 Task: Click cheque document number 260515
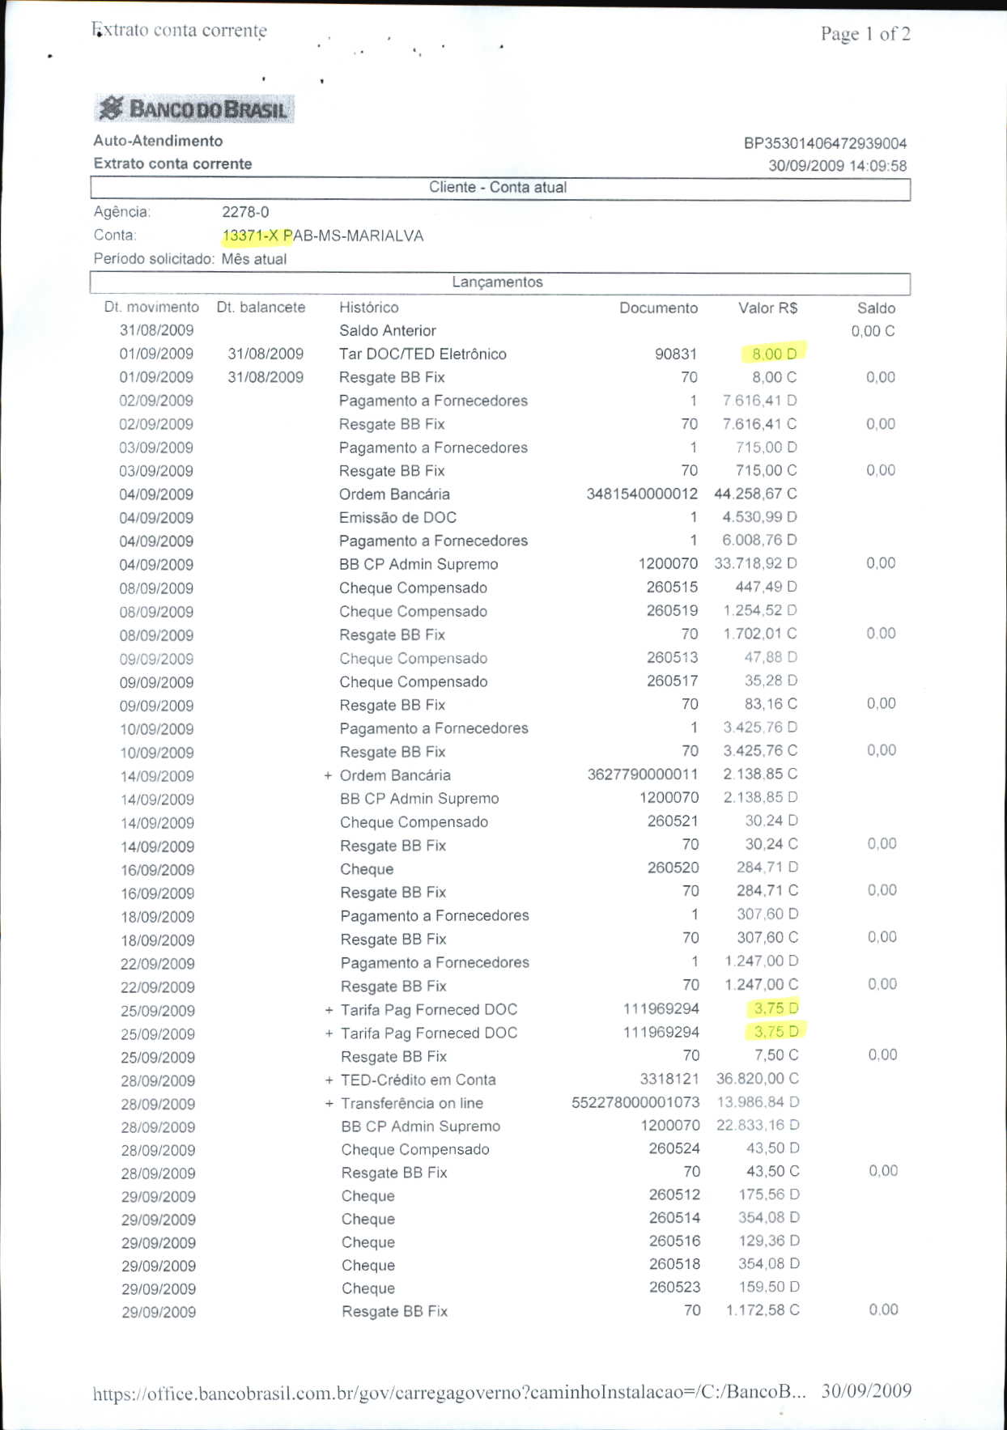672,588
